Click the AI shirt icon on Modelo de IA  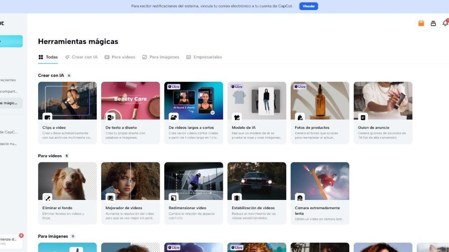click(x=237, y=117)
